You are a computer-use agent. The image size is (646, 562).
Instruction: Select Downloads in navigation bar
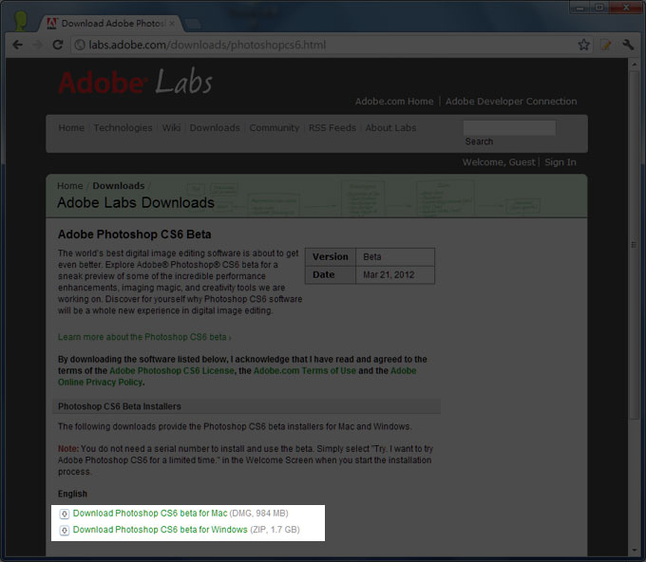coord(215,127)
